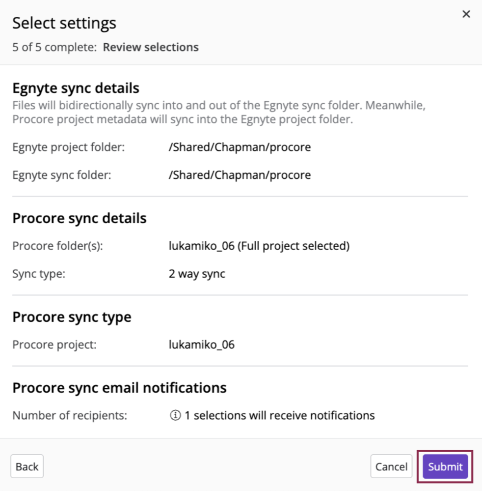
Task: Go back to the previous step
Action: click(x=27, y=466)
